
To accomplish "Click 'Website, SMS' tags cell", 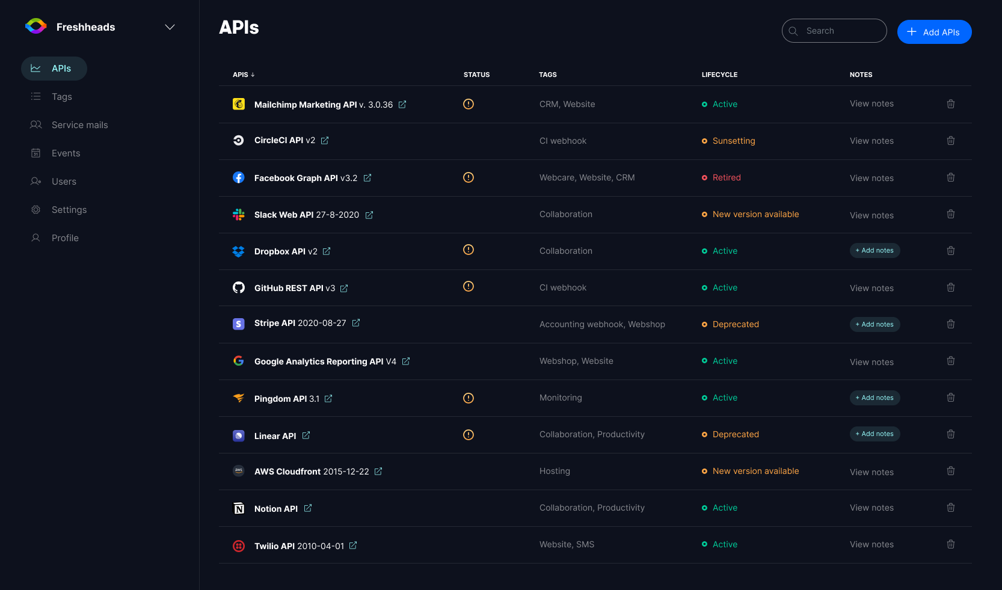I will pyautogui.click(x=567, y=544).
